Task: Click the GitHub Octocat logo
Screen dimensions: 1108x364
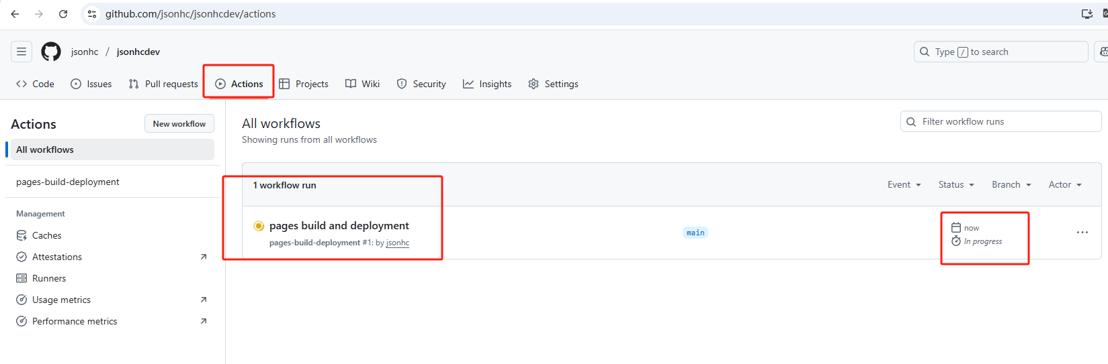Action: [51, 52]
